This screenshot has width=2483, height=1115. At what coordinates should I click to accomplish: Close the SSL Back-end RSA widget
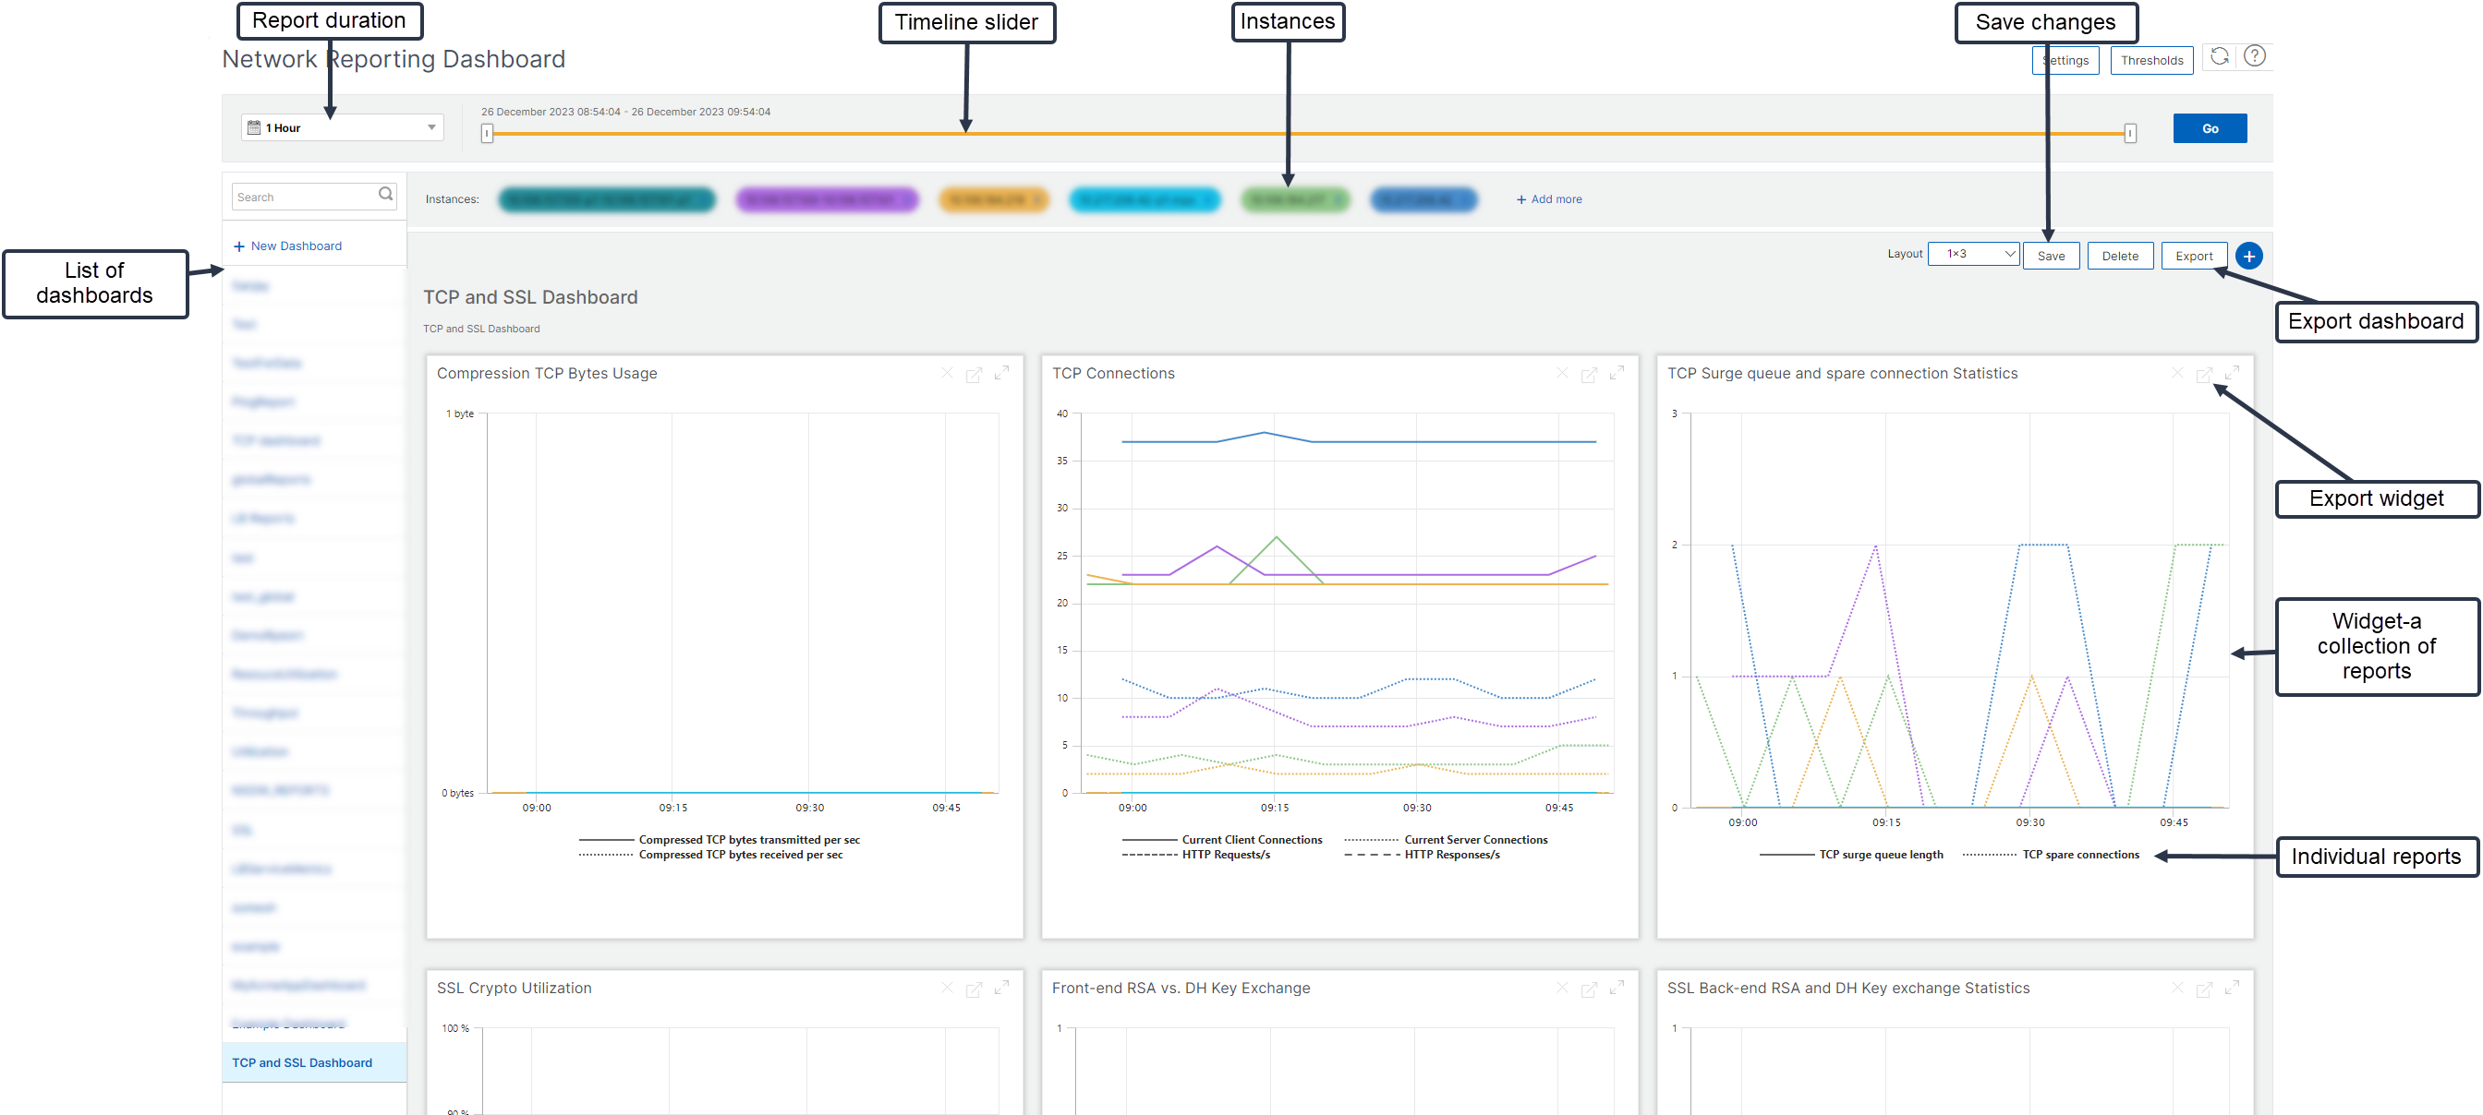(2177, 988)
